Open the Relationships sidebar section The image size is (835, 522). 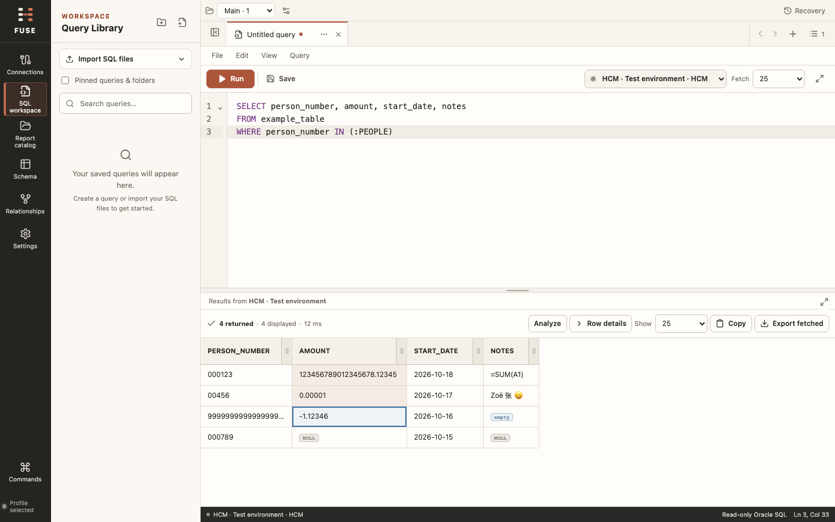click(x=25, y=204)
